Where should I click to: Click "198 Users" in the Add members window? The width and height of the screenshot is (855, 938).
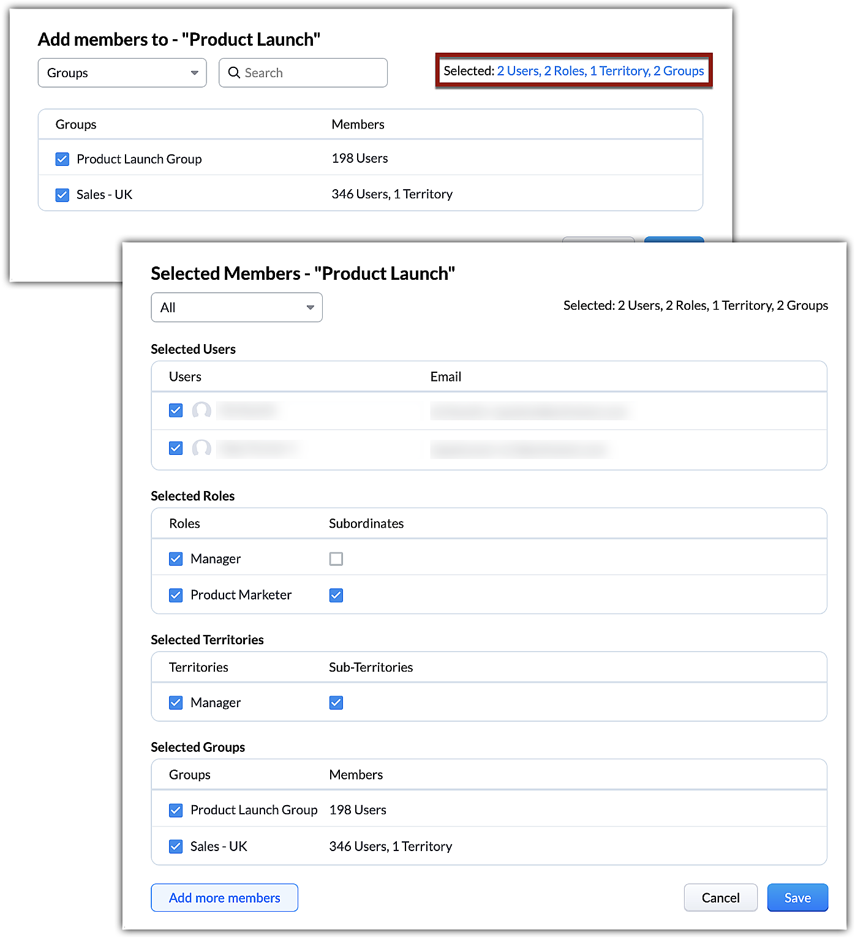360,159
